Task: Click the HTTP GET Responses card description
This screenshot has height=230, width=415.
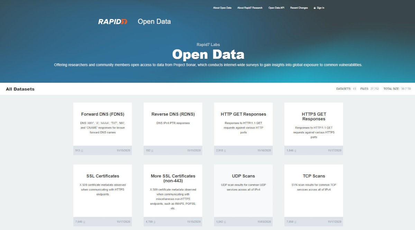Action: click(243, 127)
